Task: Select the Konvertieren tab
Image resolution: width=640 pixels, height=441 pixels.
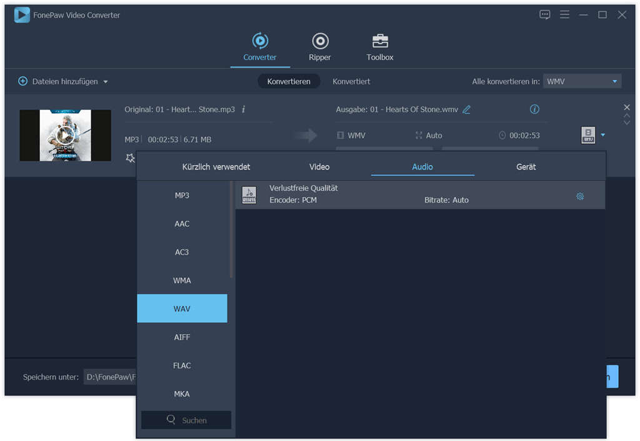Action: [x=289, y=81]
